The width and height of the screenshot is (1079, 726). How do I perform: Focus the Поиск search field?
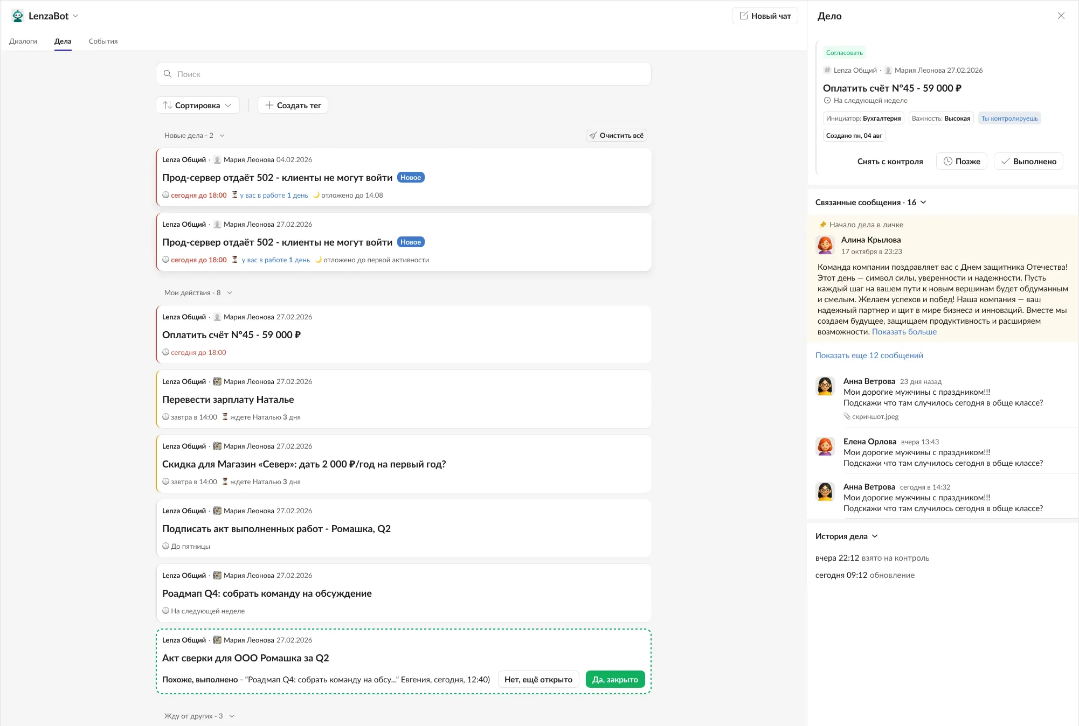coord(404,74)
